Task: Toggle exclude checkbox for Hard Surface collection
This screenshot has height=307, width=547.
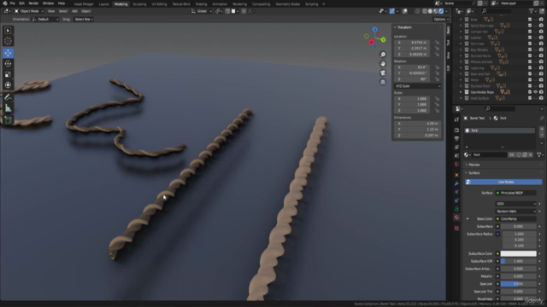Action: coord(530,98)
